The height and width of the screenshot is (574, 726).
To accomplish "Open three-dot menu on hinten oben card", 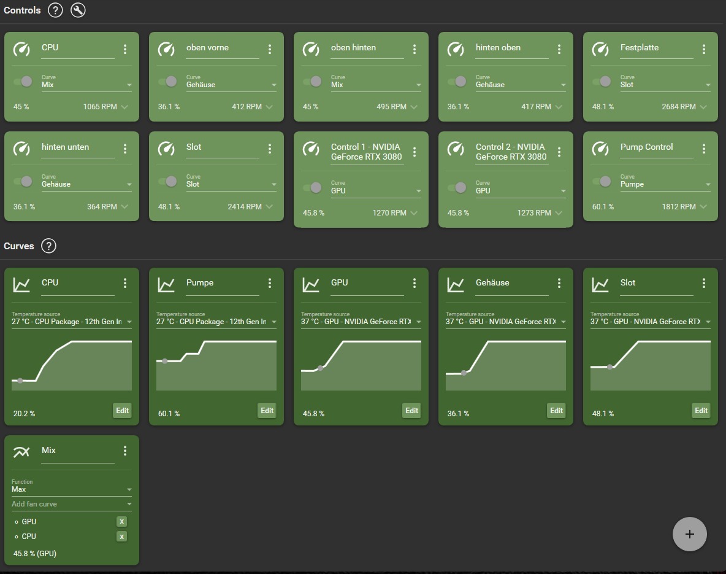I will 559,49.
